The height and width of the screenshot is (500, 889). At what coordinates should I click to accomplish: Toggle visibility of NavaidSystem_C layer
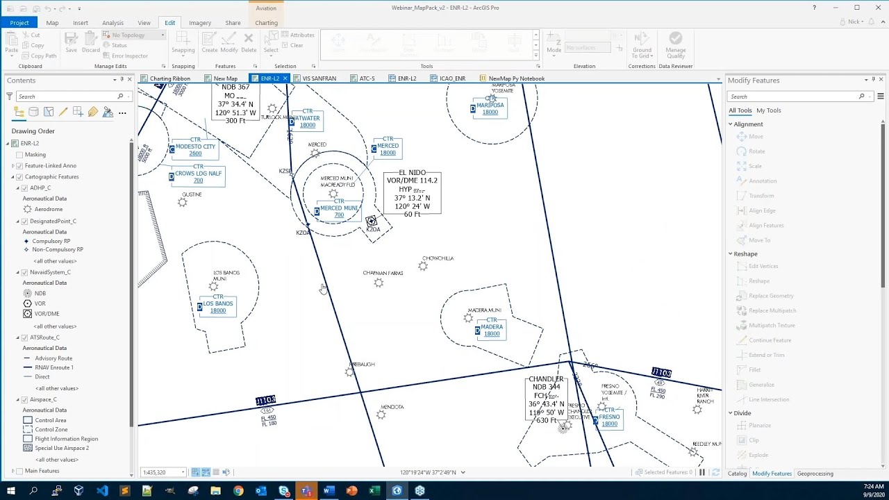pos(25,272)
